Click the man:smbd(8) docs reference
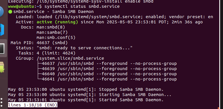The width and height of the screenshot is (223, 109). 51,27
